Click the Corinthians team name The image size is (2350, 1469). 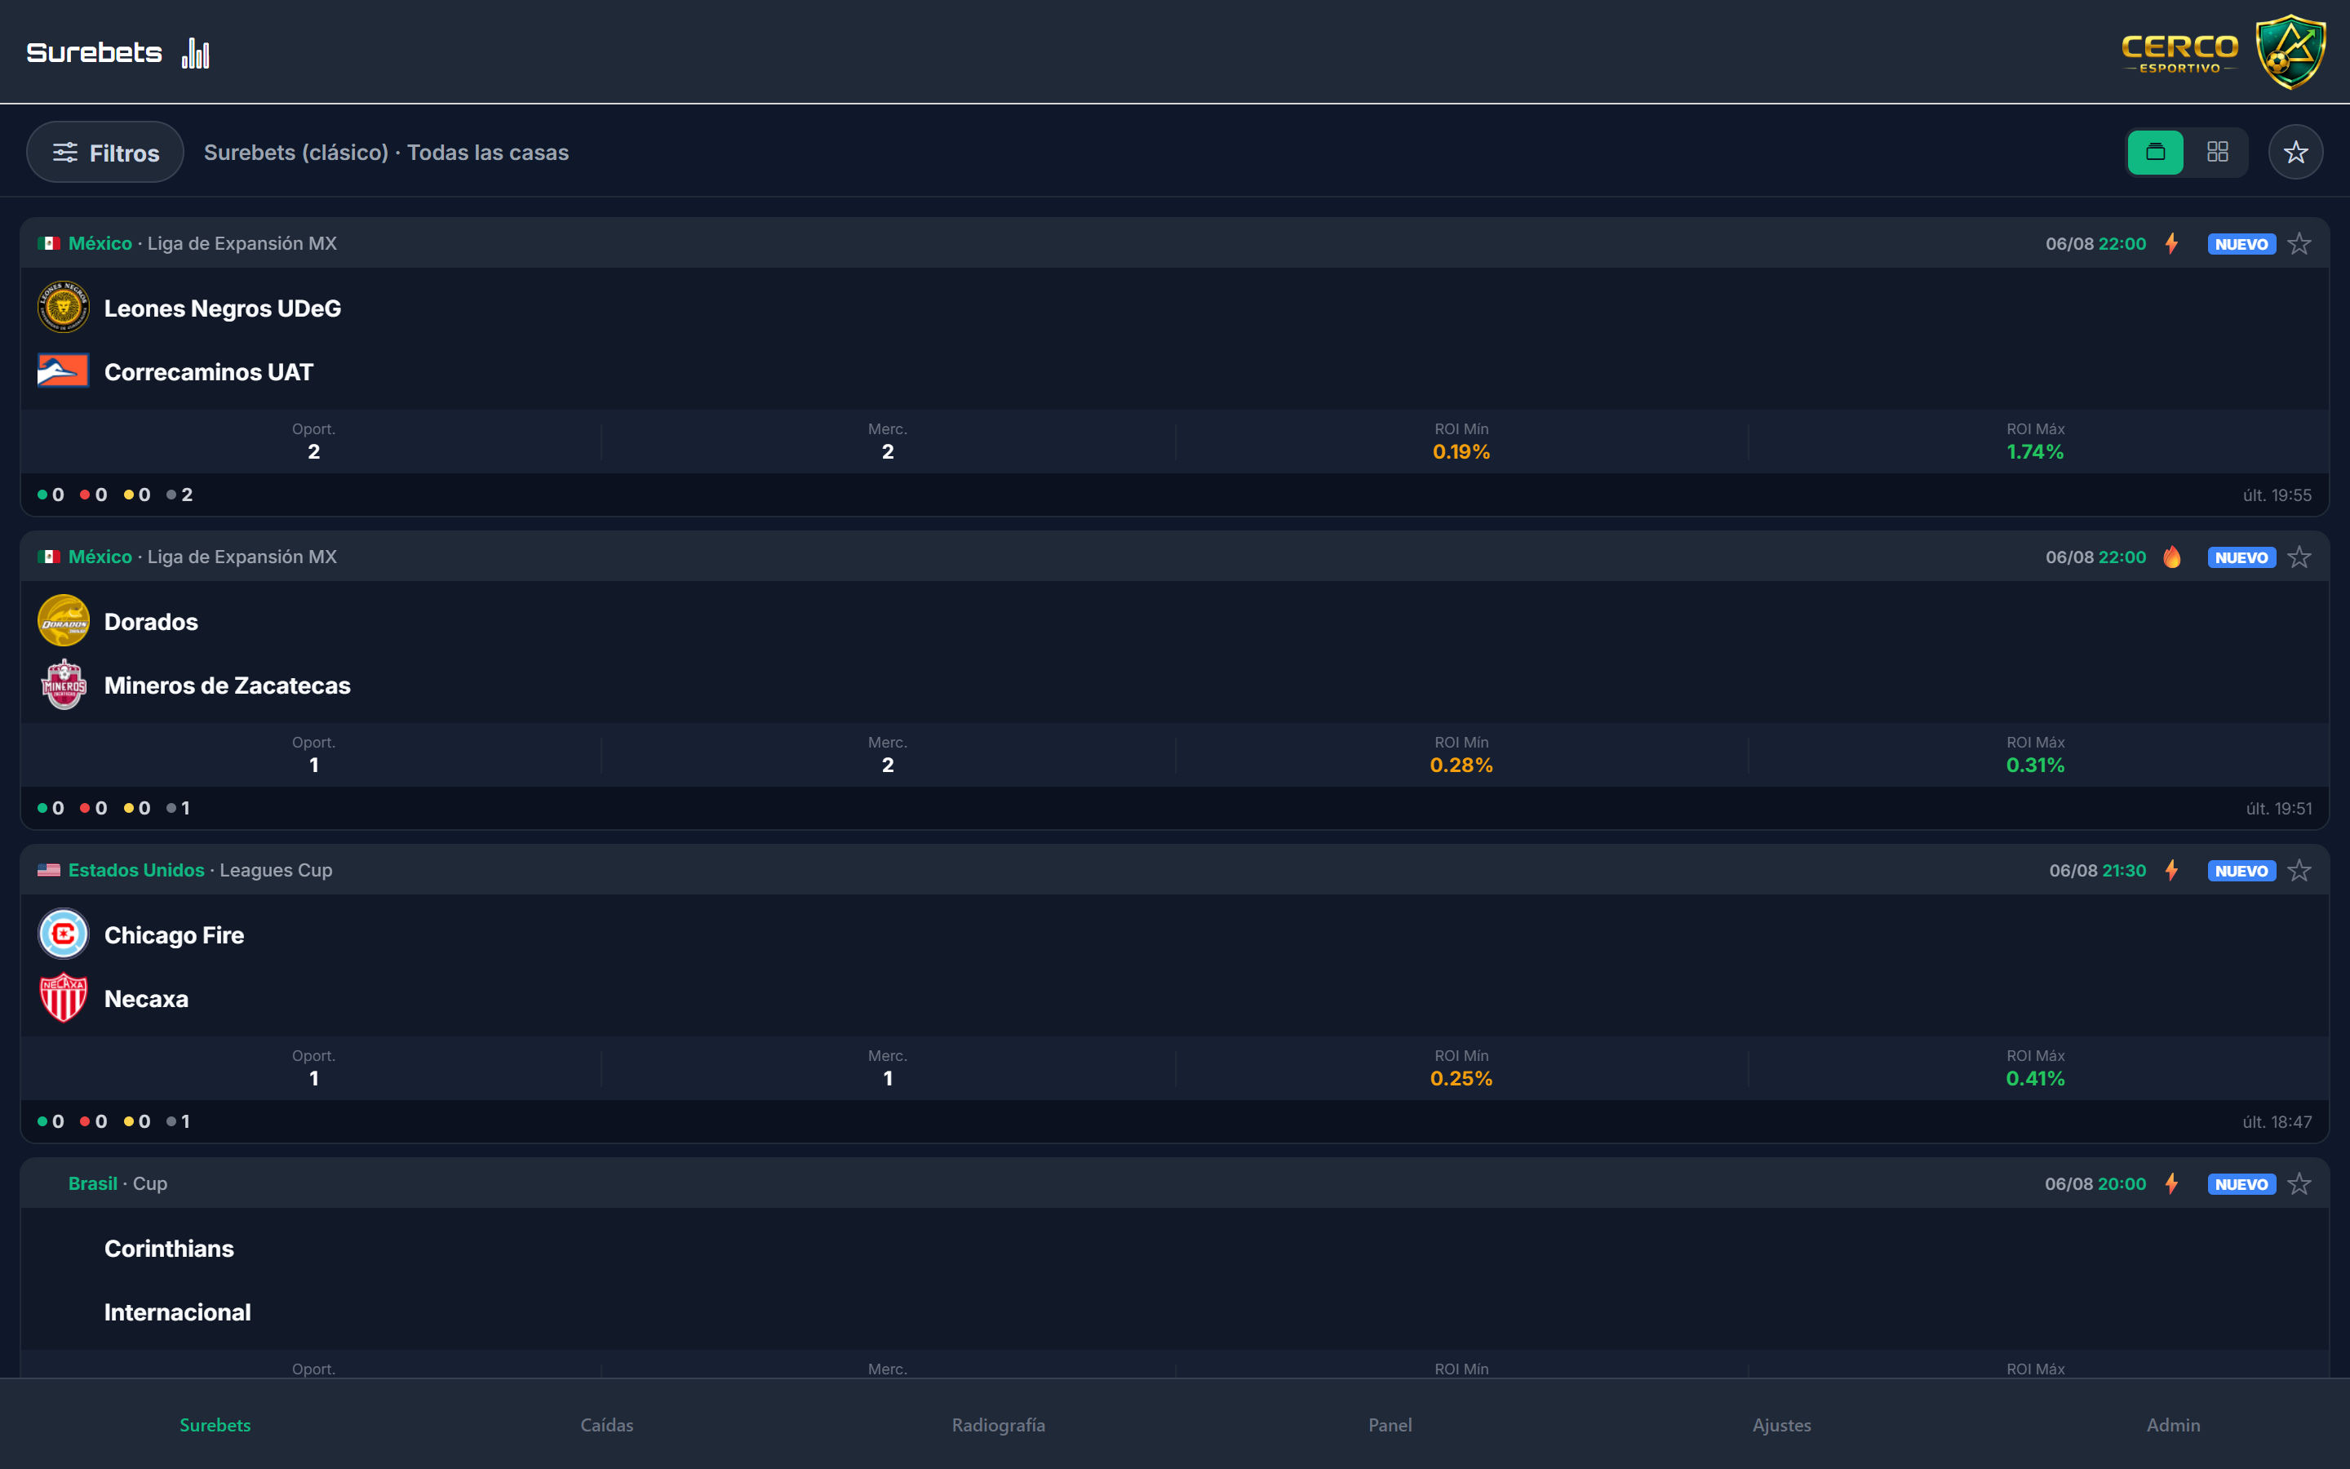coord(169,1249)
